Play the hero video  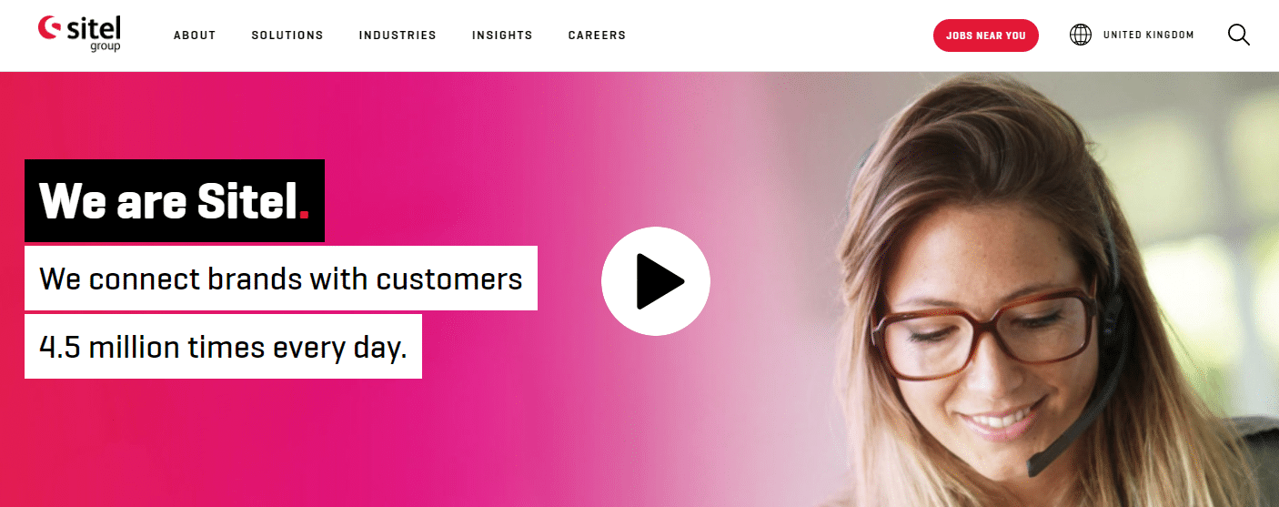656,281
